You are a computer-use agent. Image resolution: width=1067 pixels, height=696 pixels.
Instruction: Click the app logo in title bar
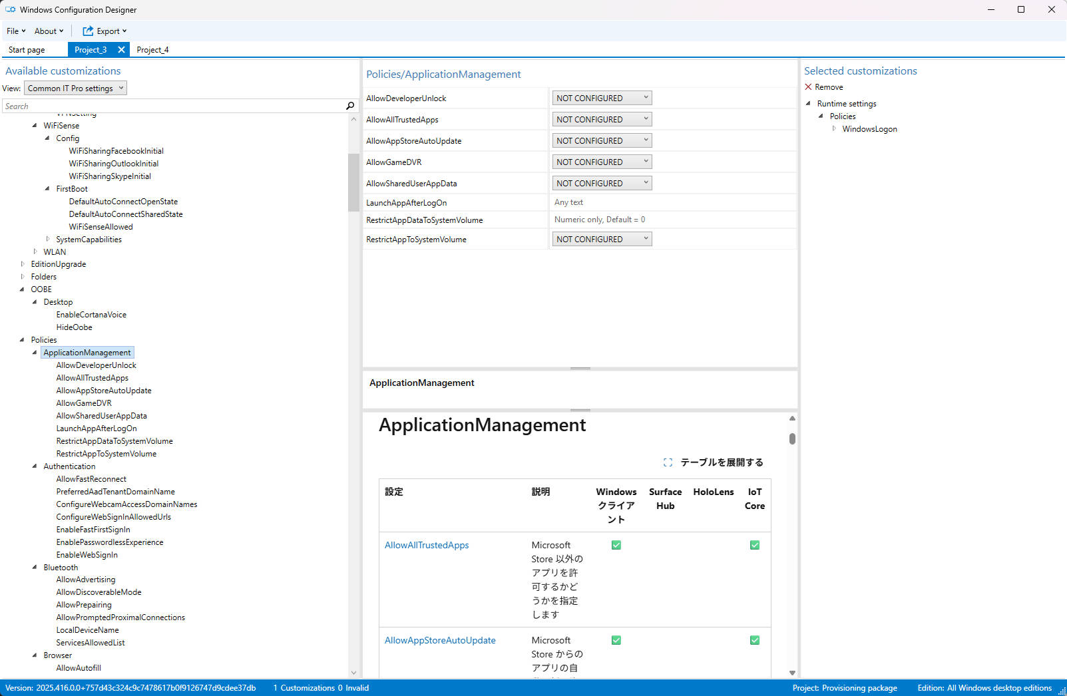[x=10, y=10]
